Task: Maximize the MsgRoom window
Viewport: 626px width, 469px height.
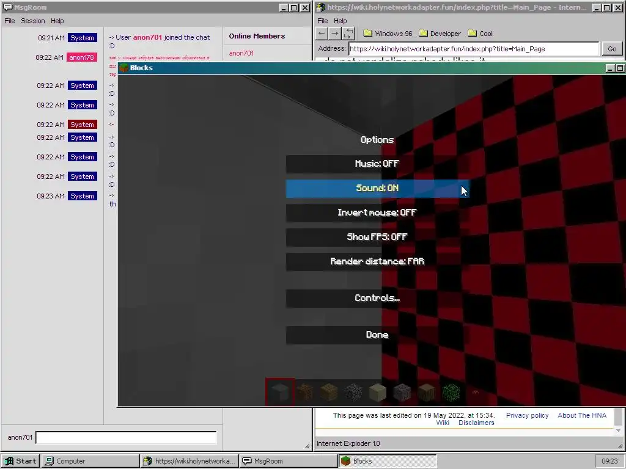Action: click(294, 7)
